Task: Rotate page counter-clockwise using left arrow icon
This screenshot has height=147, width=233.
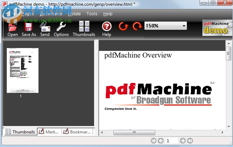Action: point(123,26)
